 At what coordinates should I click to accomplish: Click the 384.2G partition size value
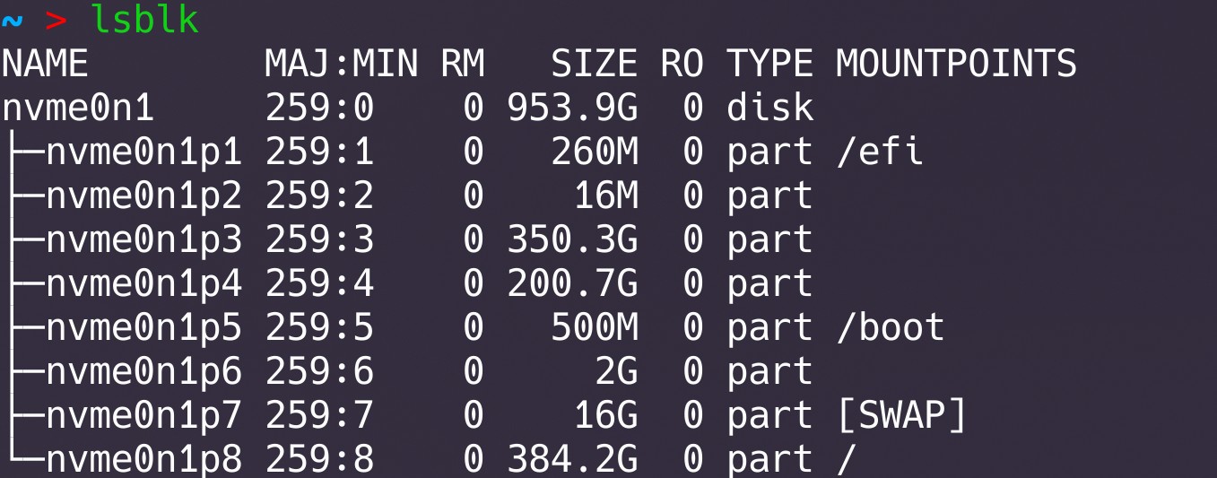[x=572, y=460]
